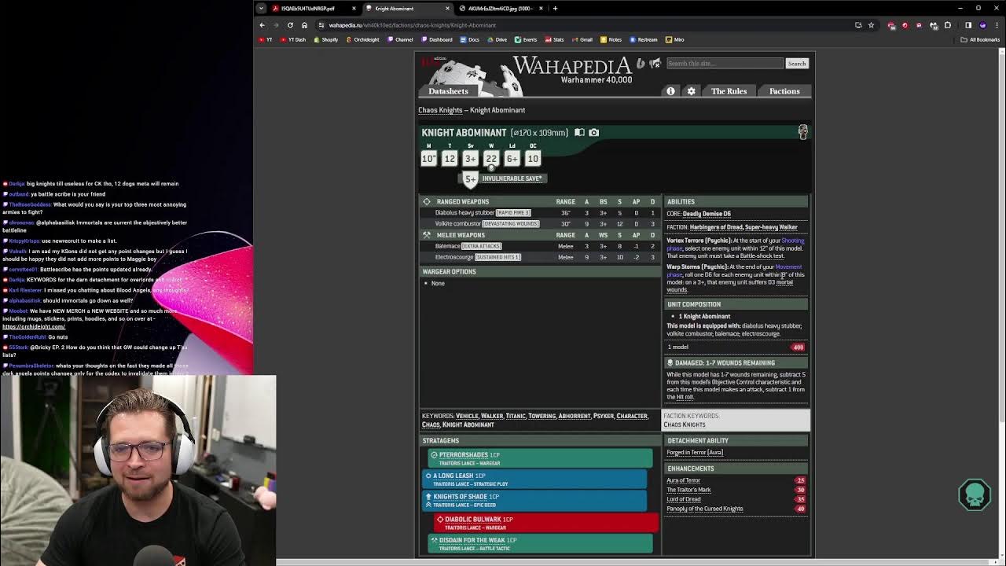Click the Extra Attacks ability tag
Viewport: 1006px width, 566px height.
point(482,246)
